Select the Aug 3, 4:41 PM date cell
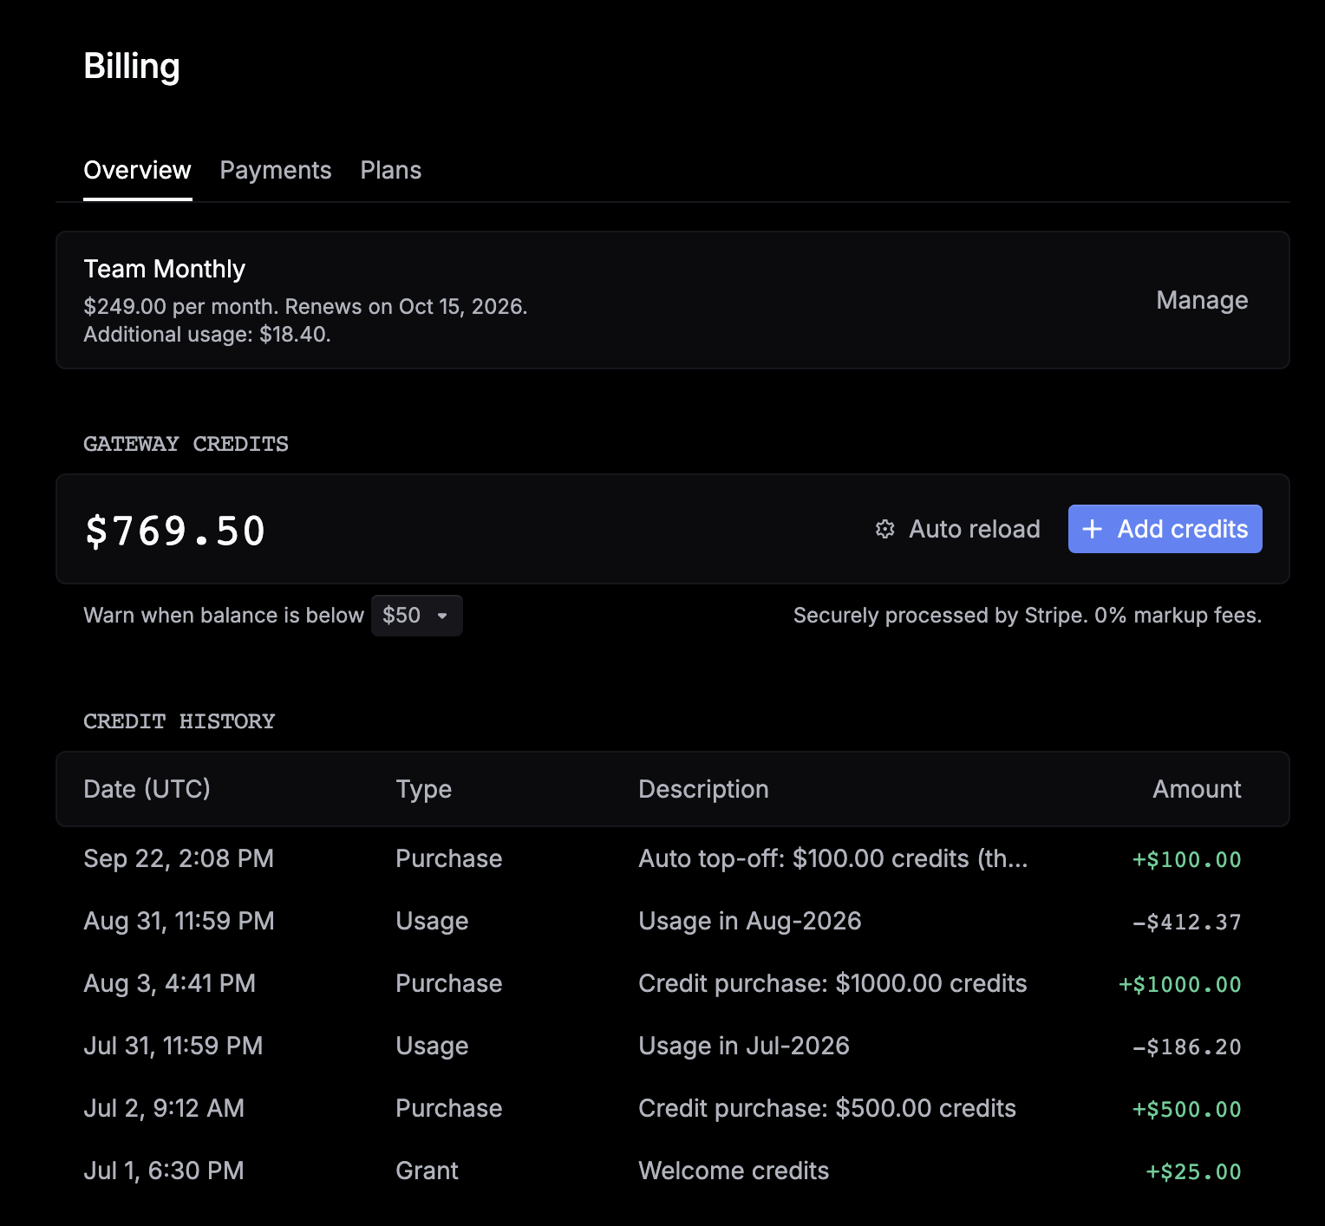The image size is (1325, 1226). pos(170,983)
